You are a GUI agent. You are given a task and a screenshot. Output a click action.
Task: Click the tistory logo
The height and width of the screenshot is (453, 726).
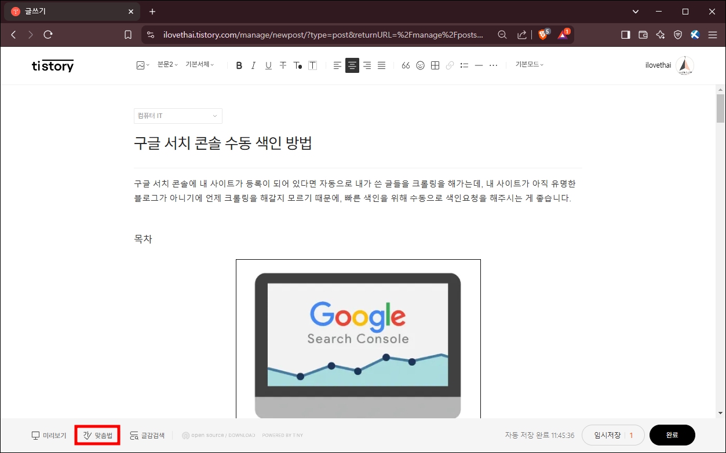53,65
